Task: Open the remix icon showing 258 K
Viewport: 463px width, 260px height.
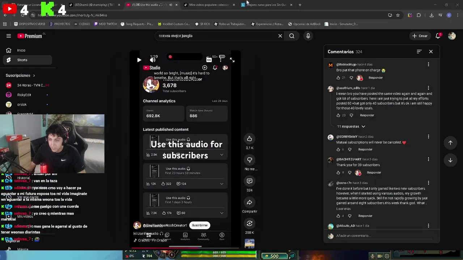Action: pyautogui.click(x=250, y=224)
